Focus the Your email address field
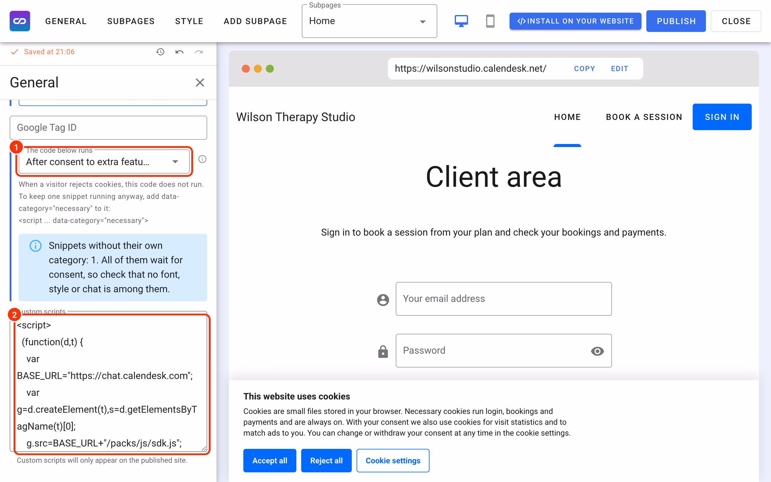771x482 pixels. 504,299
